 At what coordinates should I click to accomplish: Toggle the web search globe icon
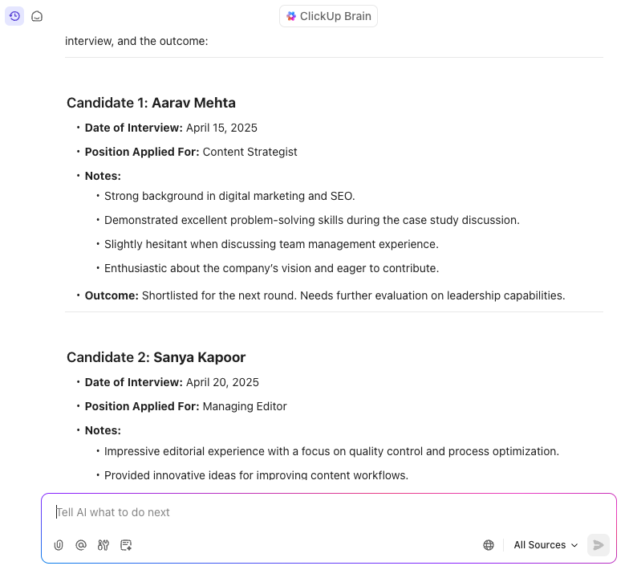click(489, 545)
